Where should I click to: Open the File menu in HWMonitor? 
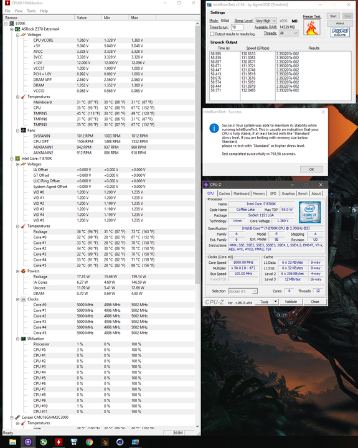pyautogui.click(x=7, y=11)
